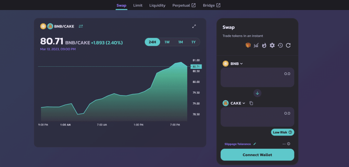Click the gift box rewards icon
349x167 pixels.
248,45
